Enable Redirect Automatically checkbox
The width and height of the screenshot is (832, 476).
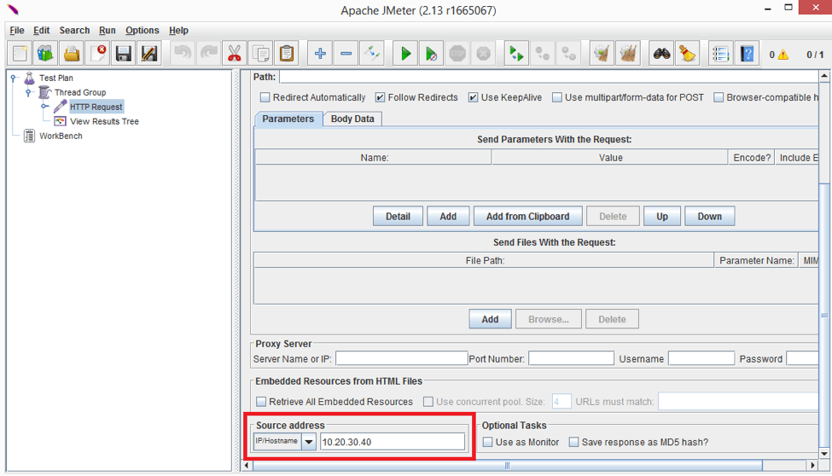click(x=265, y=97)
